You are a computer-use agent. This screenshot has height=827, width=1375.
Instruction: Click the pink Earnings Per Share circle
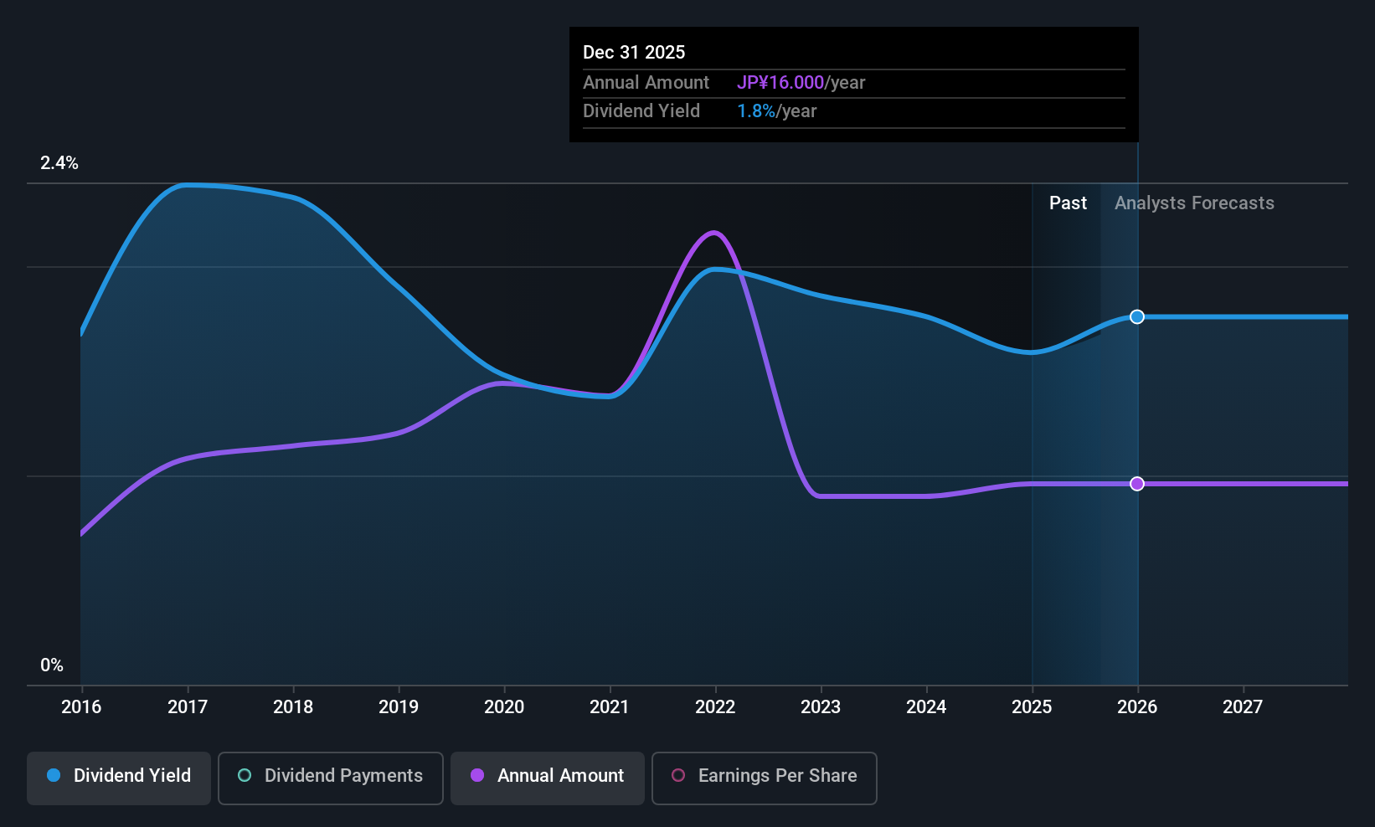[678, 775]
